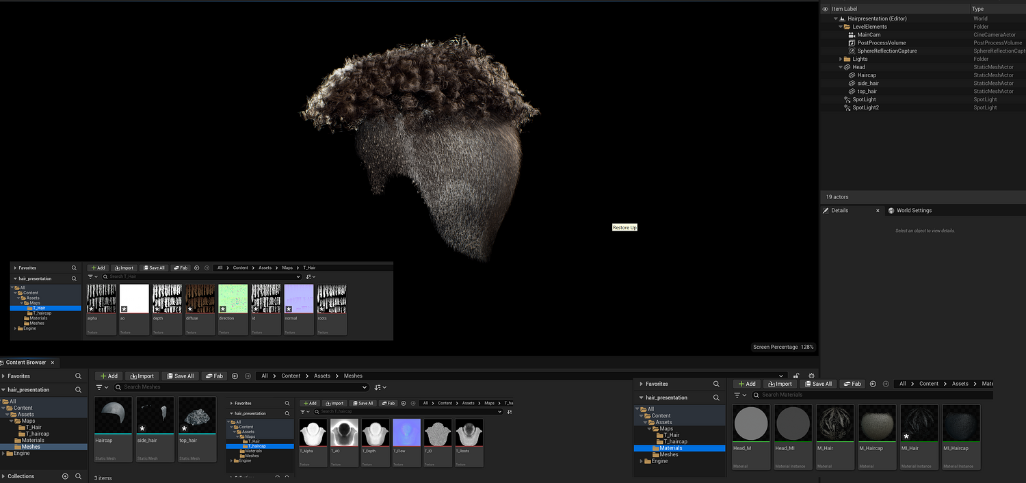The height and width of the screenshot is (483, 1026).
Task: Click the MainCam camera icon in outliner
Action: pyautogui.click(x=852, y=35)
